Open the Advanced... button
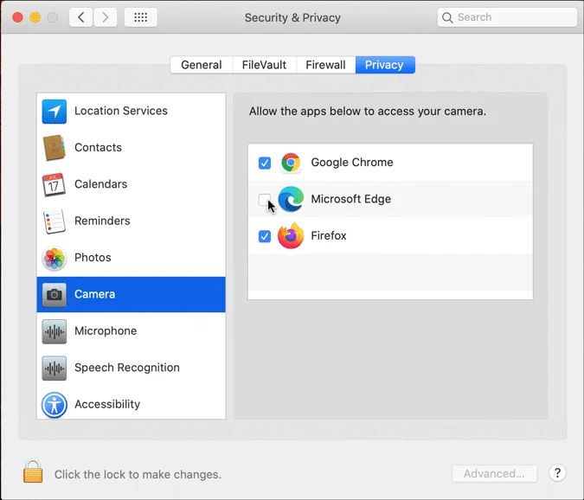 click(494, 473)
